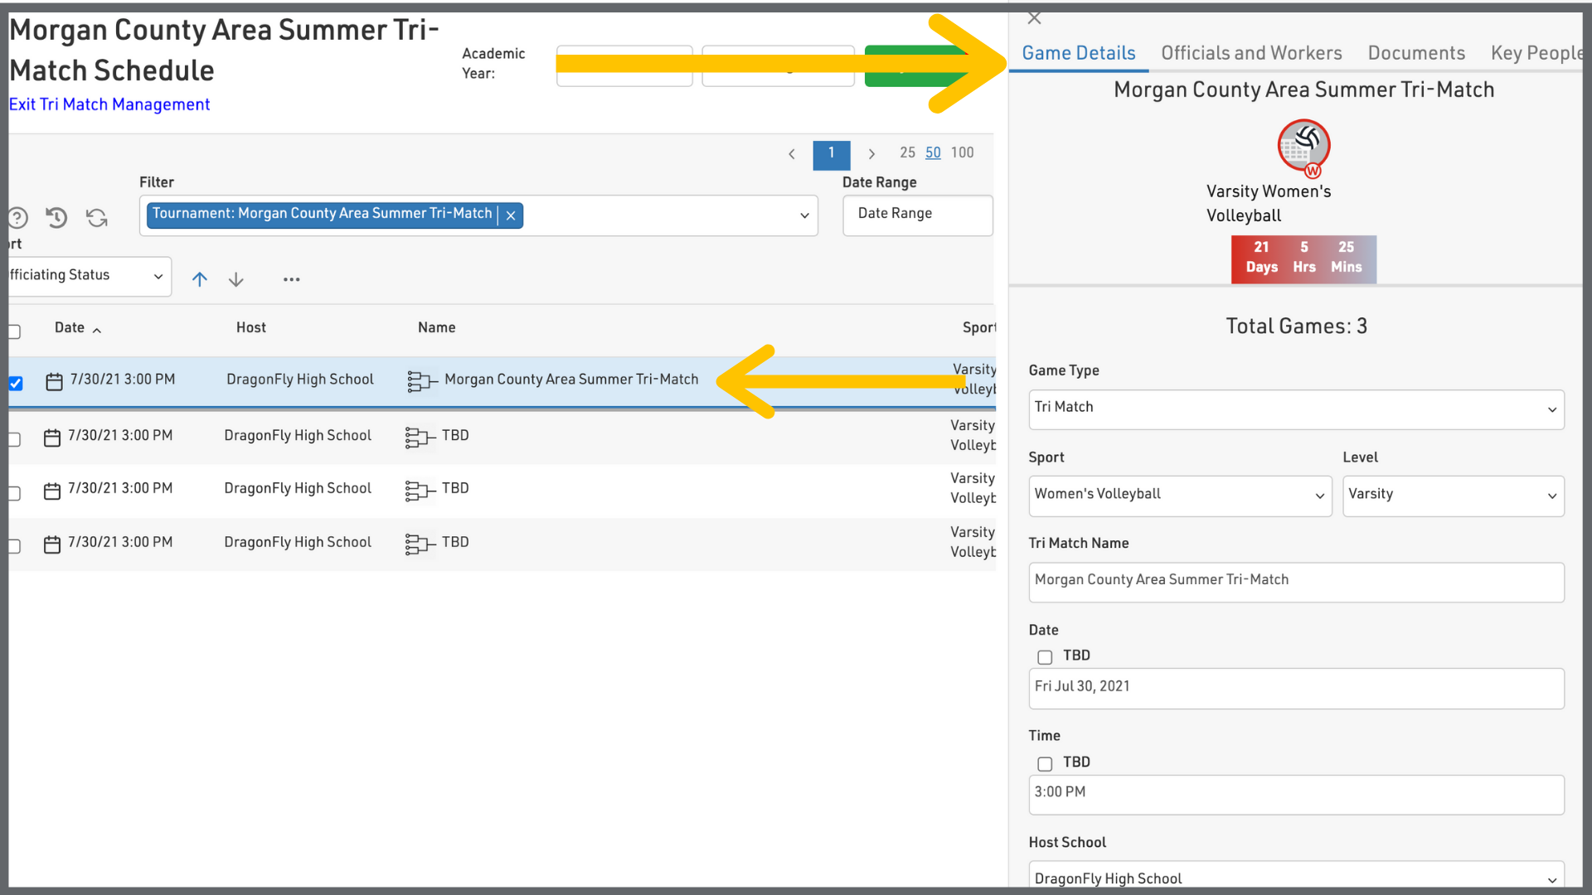1592x895 pixels.
Task: Open the Game Type dropdown
Action: 1295,409
